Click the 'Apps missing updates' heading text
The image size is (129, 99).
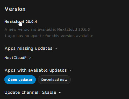28,48
